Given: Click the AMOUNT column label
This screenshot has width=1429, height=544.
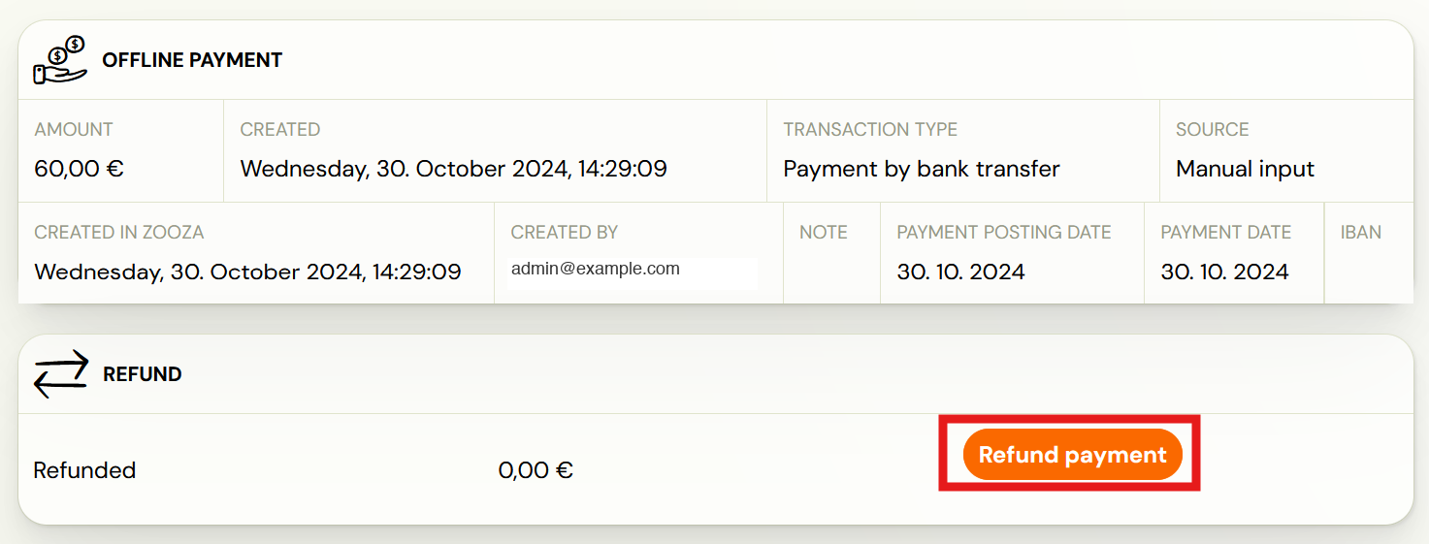Looking at the screenshot, I should coord(74,129).
